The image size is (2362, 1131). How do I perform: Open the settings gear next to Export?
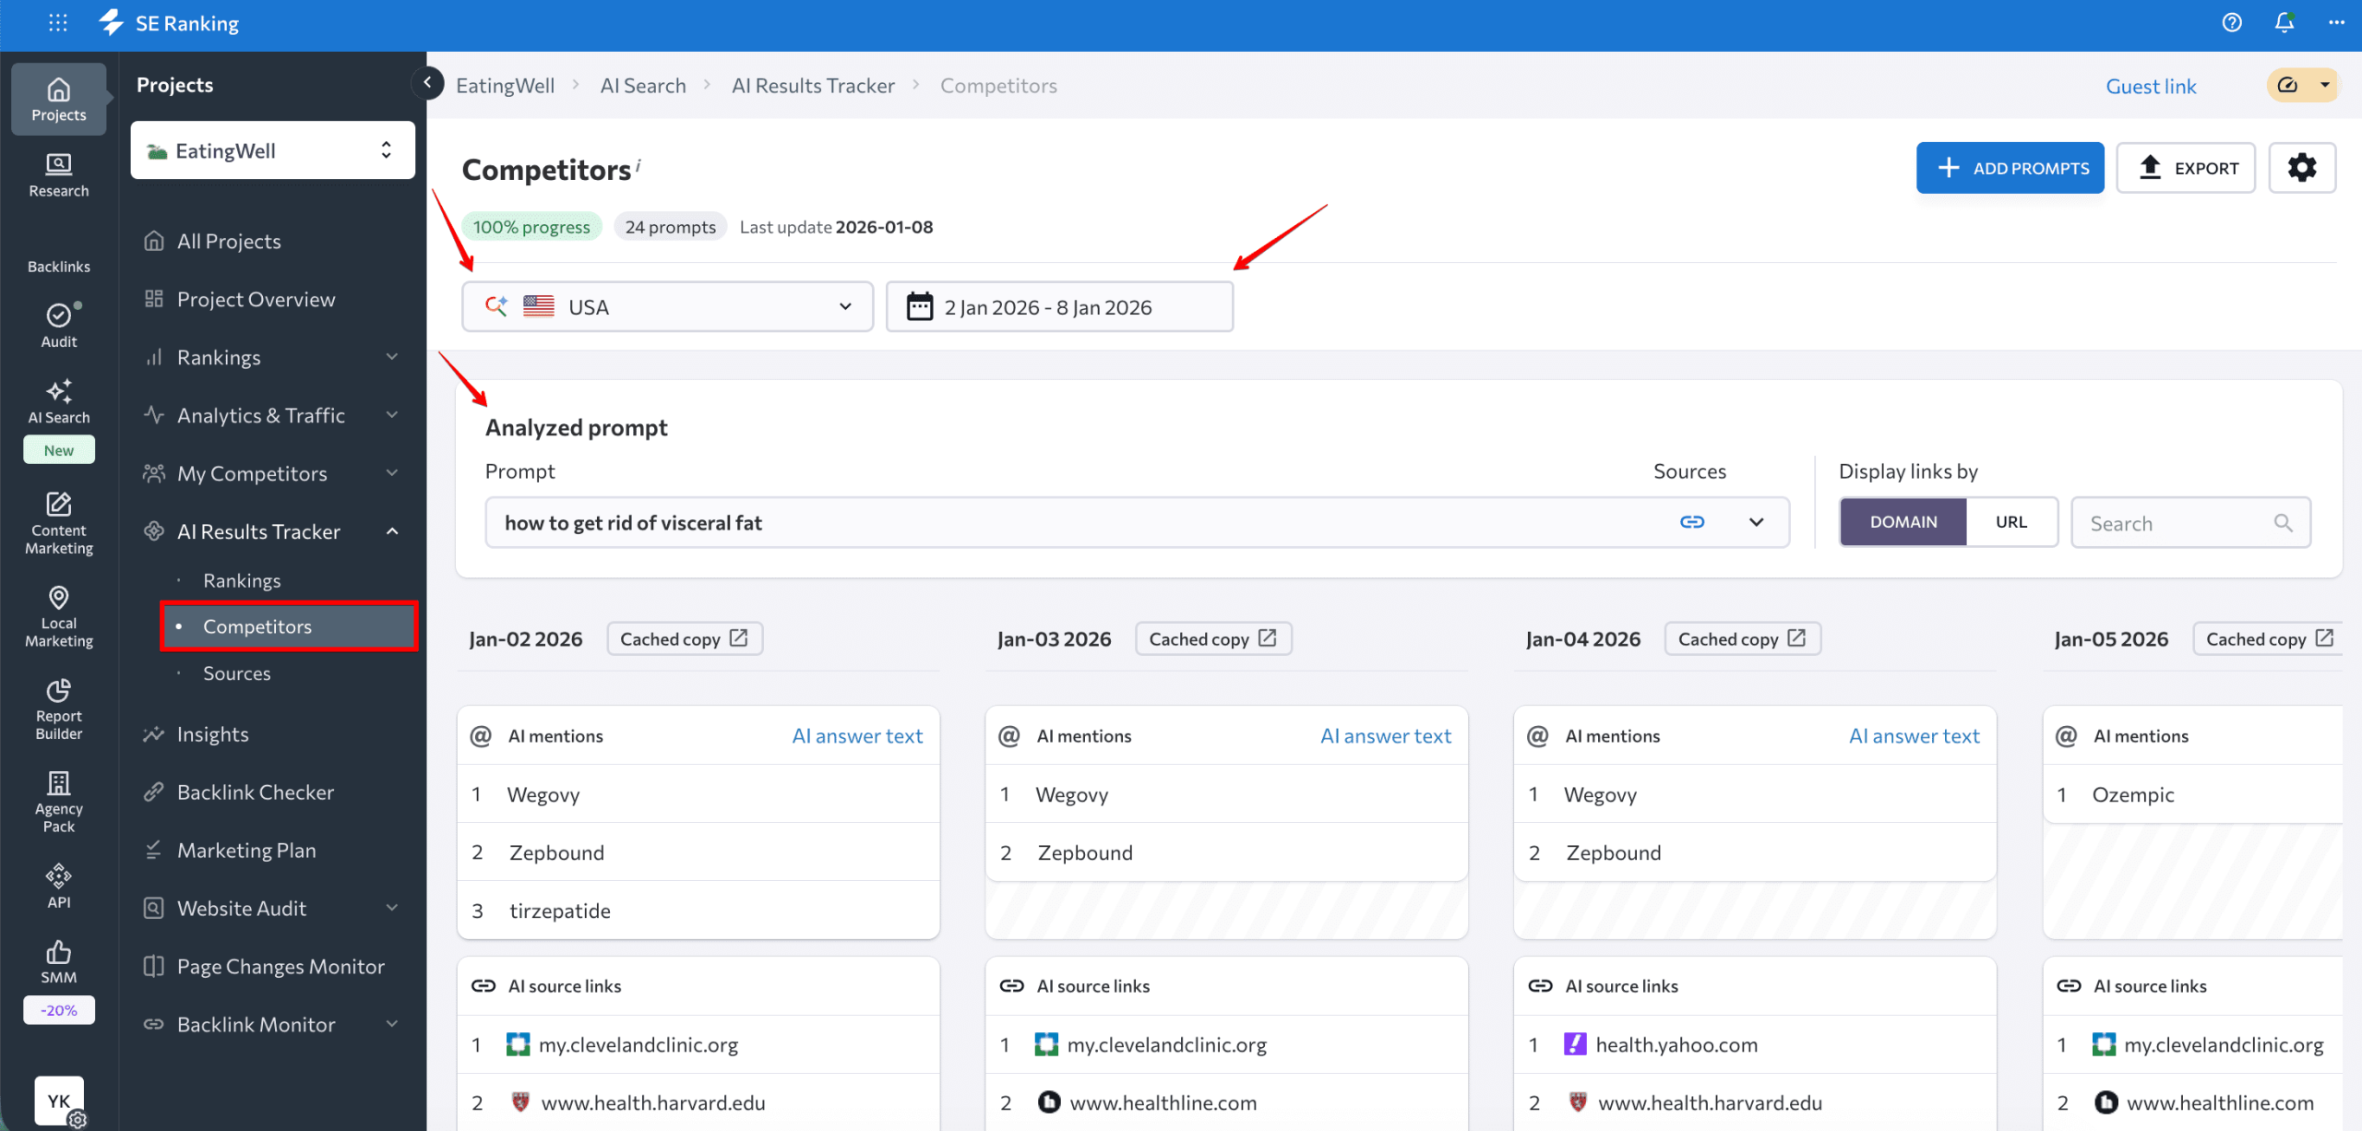click(x=2302, y=167)
